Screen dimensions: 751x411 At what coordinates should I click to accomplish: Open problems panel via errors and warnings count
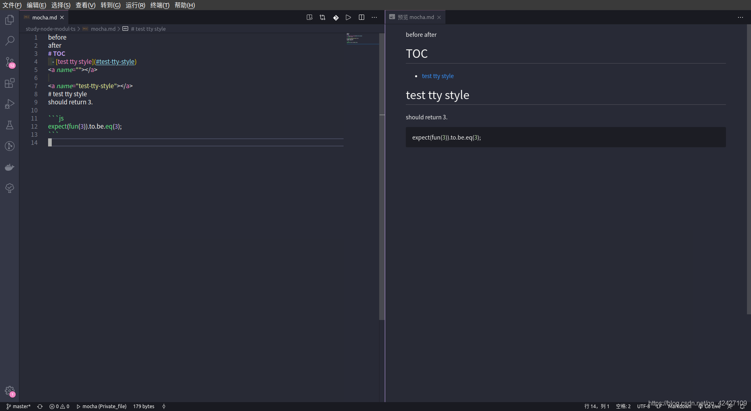pyautogui.click(x=59, y=407)
